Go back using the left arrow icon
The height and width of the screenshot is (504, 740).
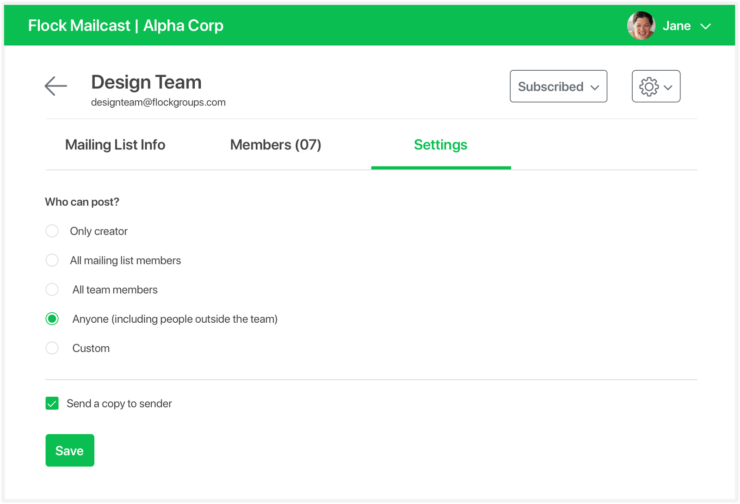coord(56,86)
